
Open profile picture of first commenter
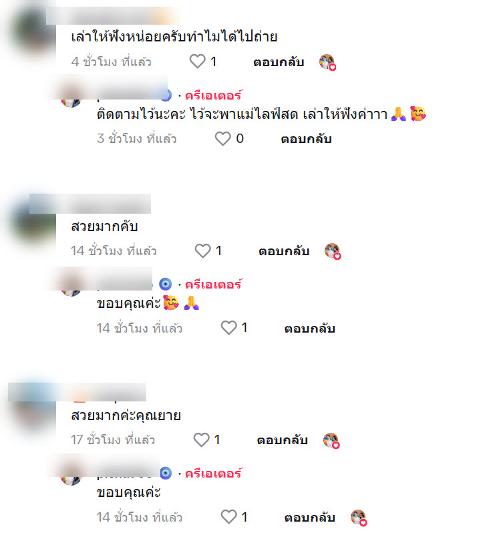pyautogui.click(x=33, y=33)
